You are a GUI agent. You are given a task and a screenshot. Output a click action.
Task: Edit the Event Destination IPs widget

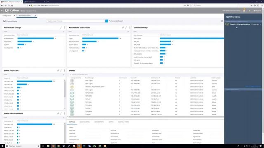coord(58,113)
